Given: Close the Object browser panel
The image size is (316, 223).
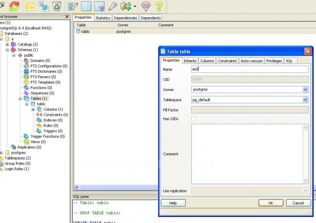Looking at the screenshot, I should (67, 16).
